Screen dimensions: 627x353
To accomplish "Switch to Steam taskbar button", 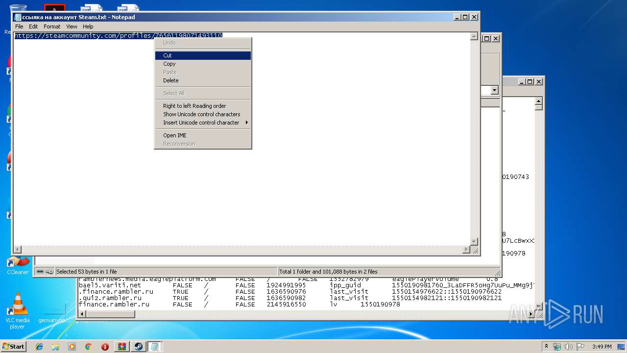I will 138,347.
